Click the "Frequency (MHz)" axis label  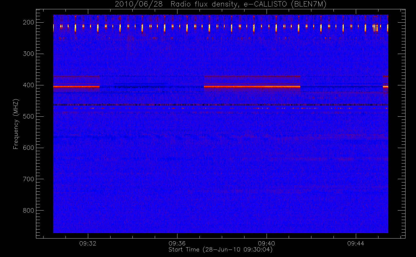tap(16, 124)
